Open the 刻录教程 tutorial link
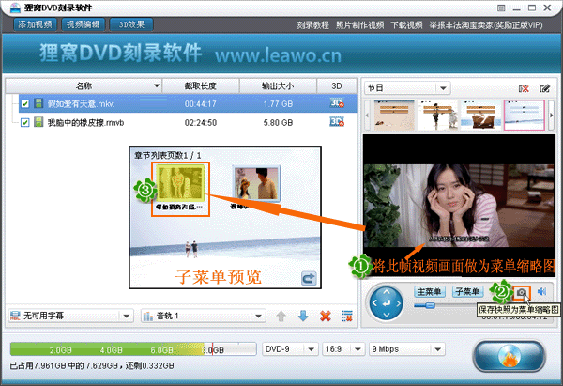Screen dimensions: 563x386 coord(312,25)
